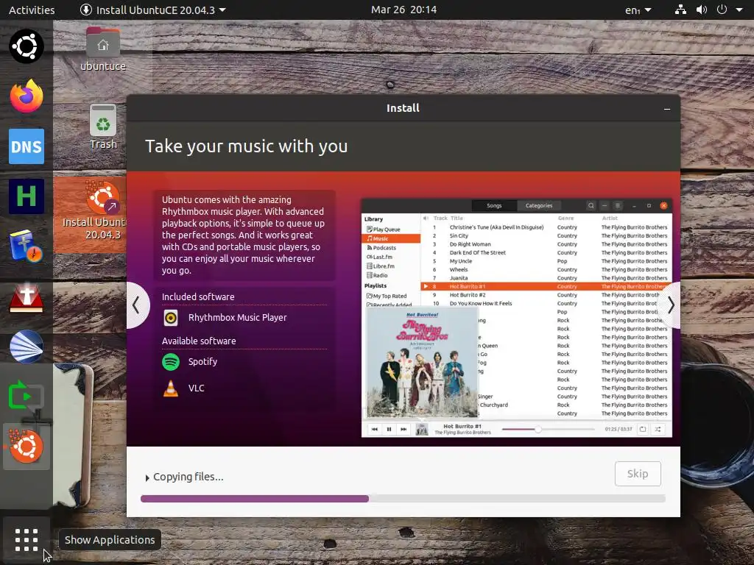Open the en keyboard layout dropdown
The height and width of the screenshot is (565, 754).
(638, 10)
